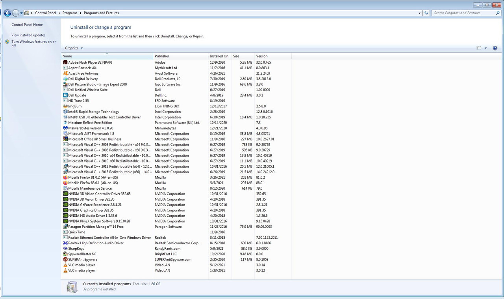Click the Malwarebytes version 4.3.0.98 icon
Screen dimensions: 504x299
point(65,128)
